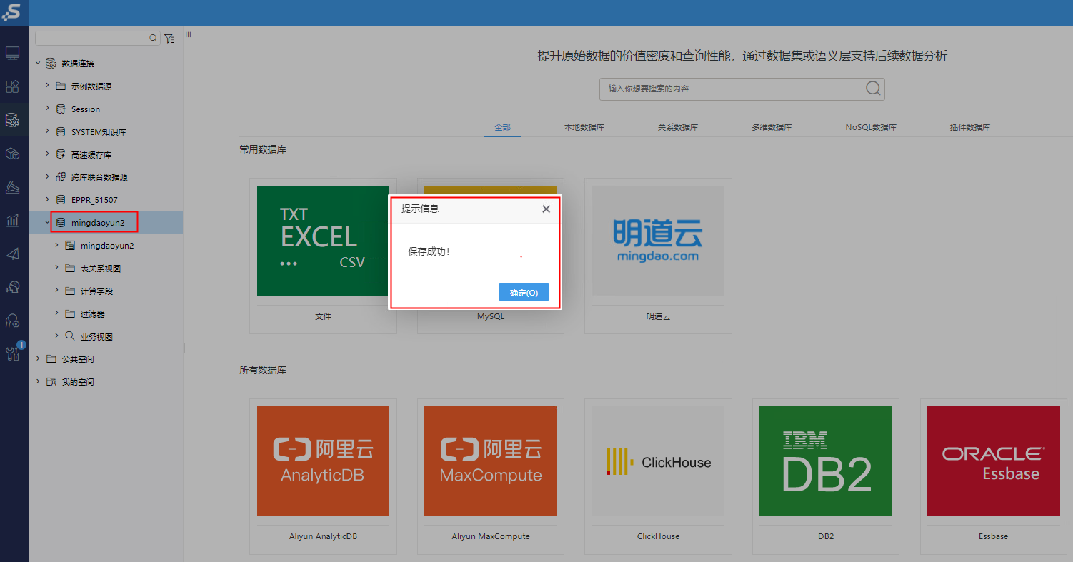Open the cube data model sidebar icon
Screen dimensions: 1073x562
tap(12, 154)
